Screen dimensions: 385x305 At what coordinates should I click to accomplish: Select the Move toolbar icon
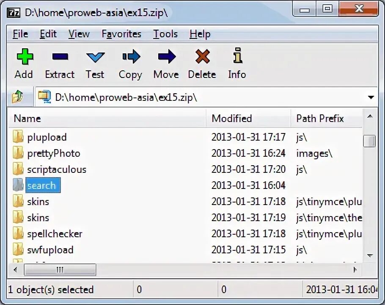(x=166, y=56)
